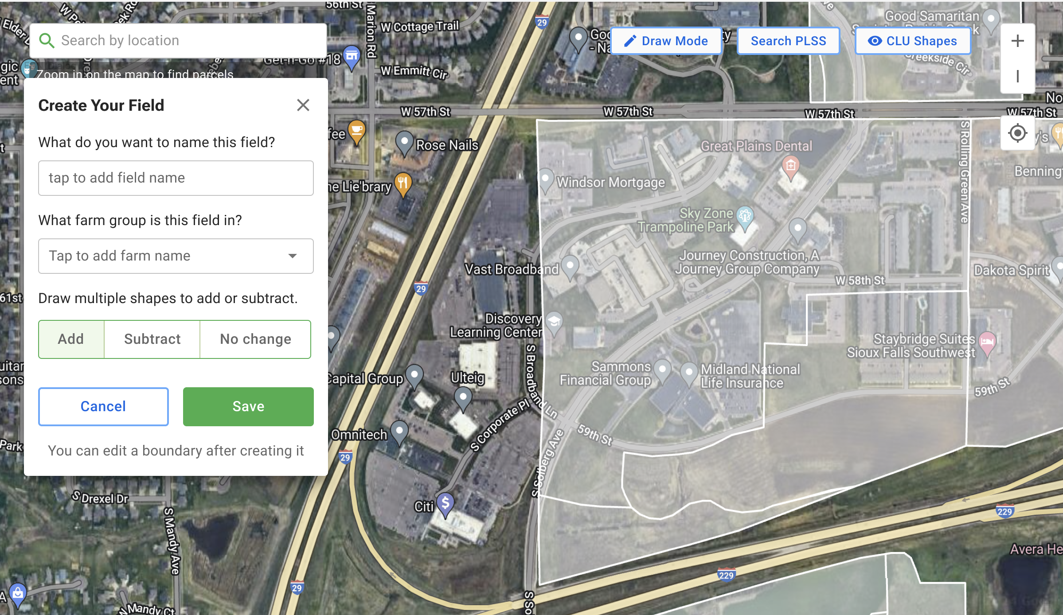Image resolution: width=1063 pixels, height=615 pixels.
Task: Select the Add shape mode
Action: tap(71, 339)
